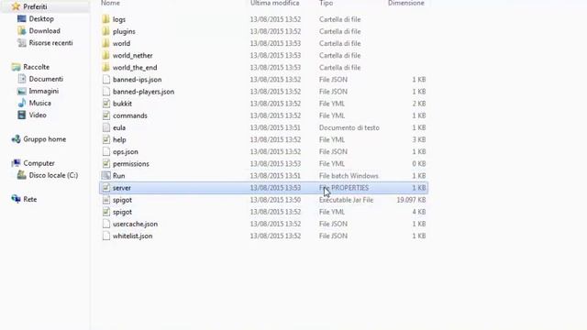Click the spigot 4 KB YML file icon
587x330 pixels.
click(x=106, y=212)
